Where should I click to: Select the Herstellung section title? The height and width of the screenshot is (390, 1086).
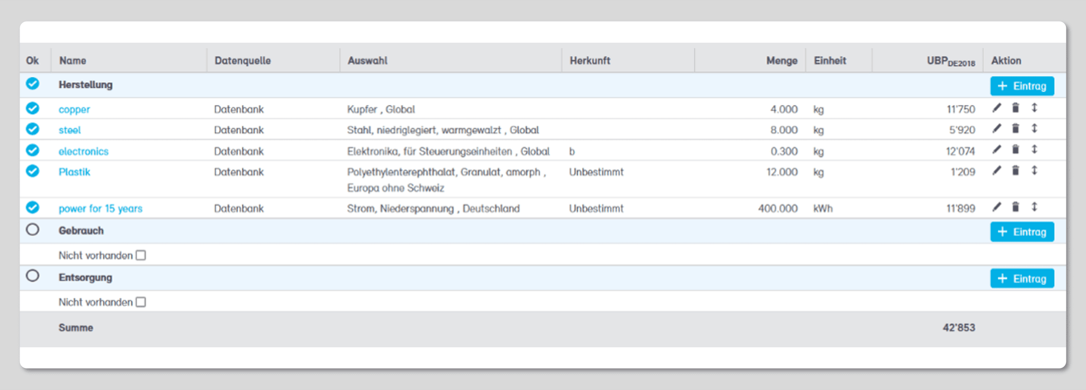[86, 85]
